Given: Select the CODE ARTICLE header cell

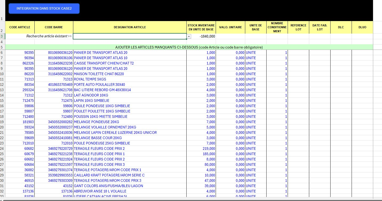Looking at the screenshot, I should click(20, 27).
